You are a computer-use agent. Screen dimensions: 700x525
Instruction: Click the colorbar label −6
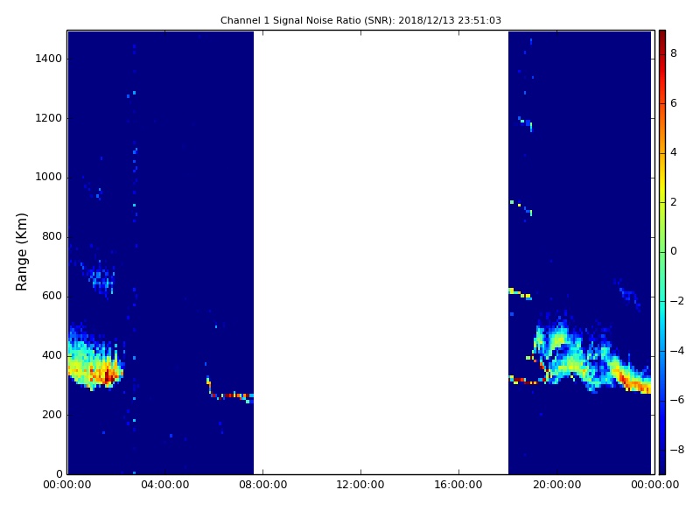click(x=676, y=400)
